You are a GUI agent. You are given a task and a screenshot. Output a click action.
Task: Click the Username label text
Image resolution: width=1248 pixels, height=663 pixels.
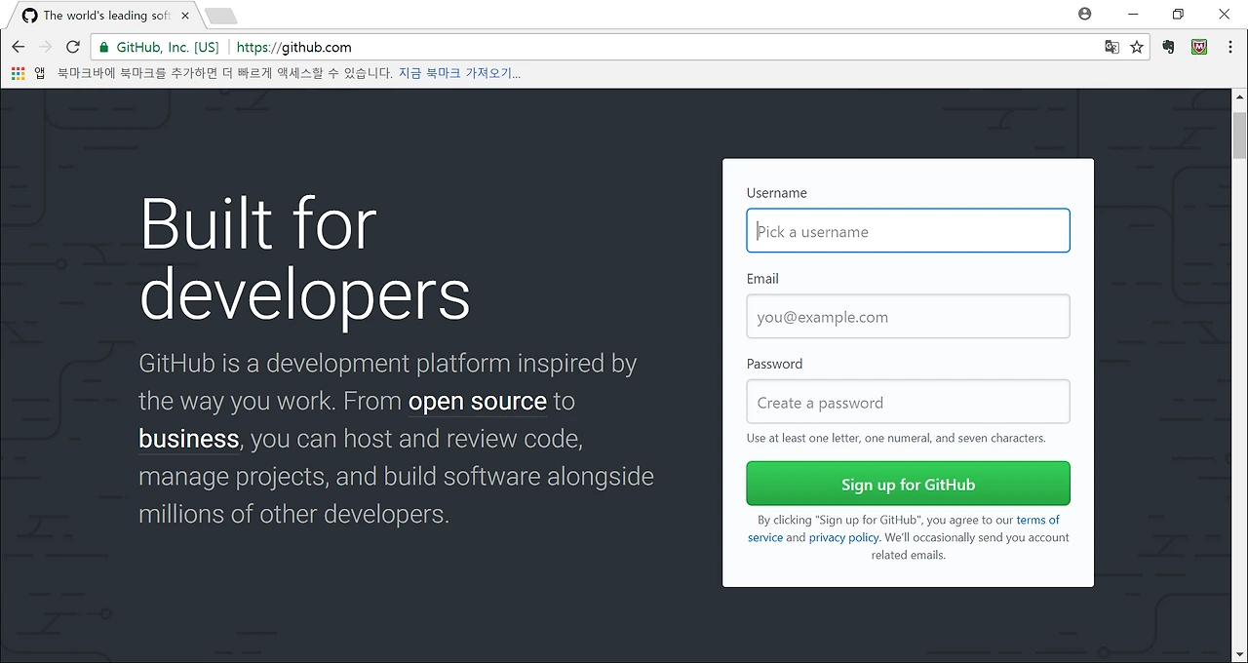tap(776, 193)
